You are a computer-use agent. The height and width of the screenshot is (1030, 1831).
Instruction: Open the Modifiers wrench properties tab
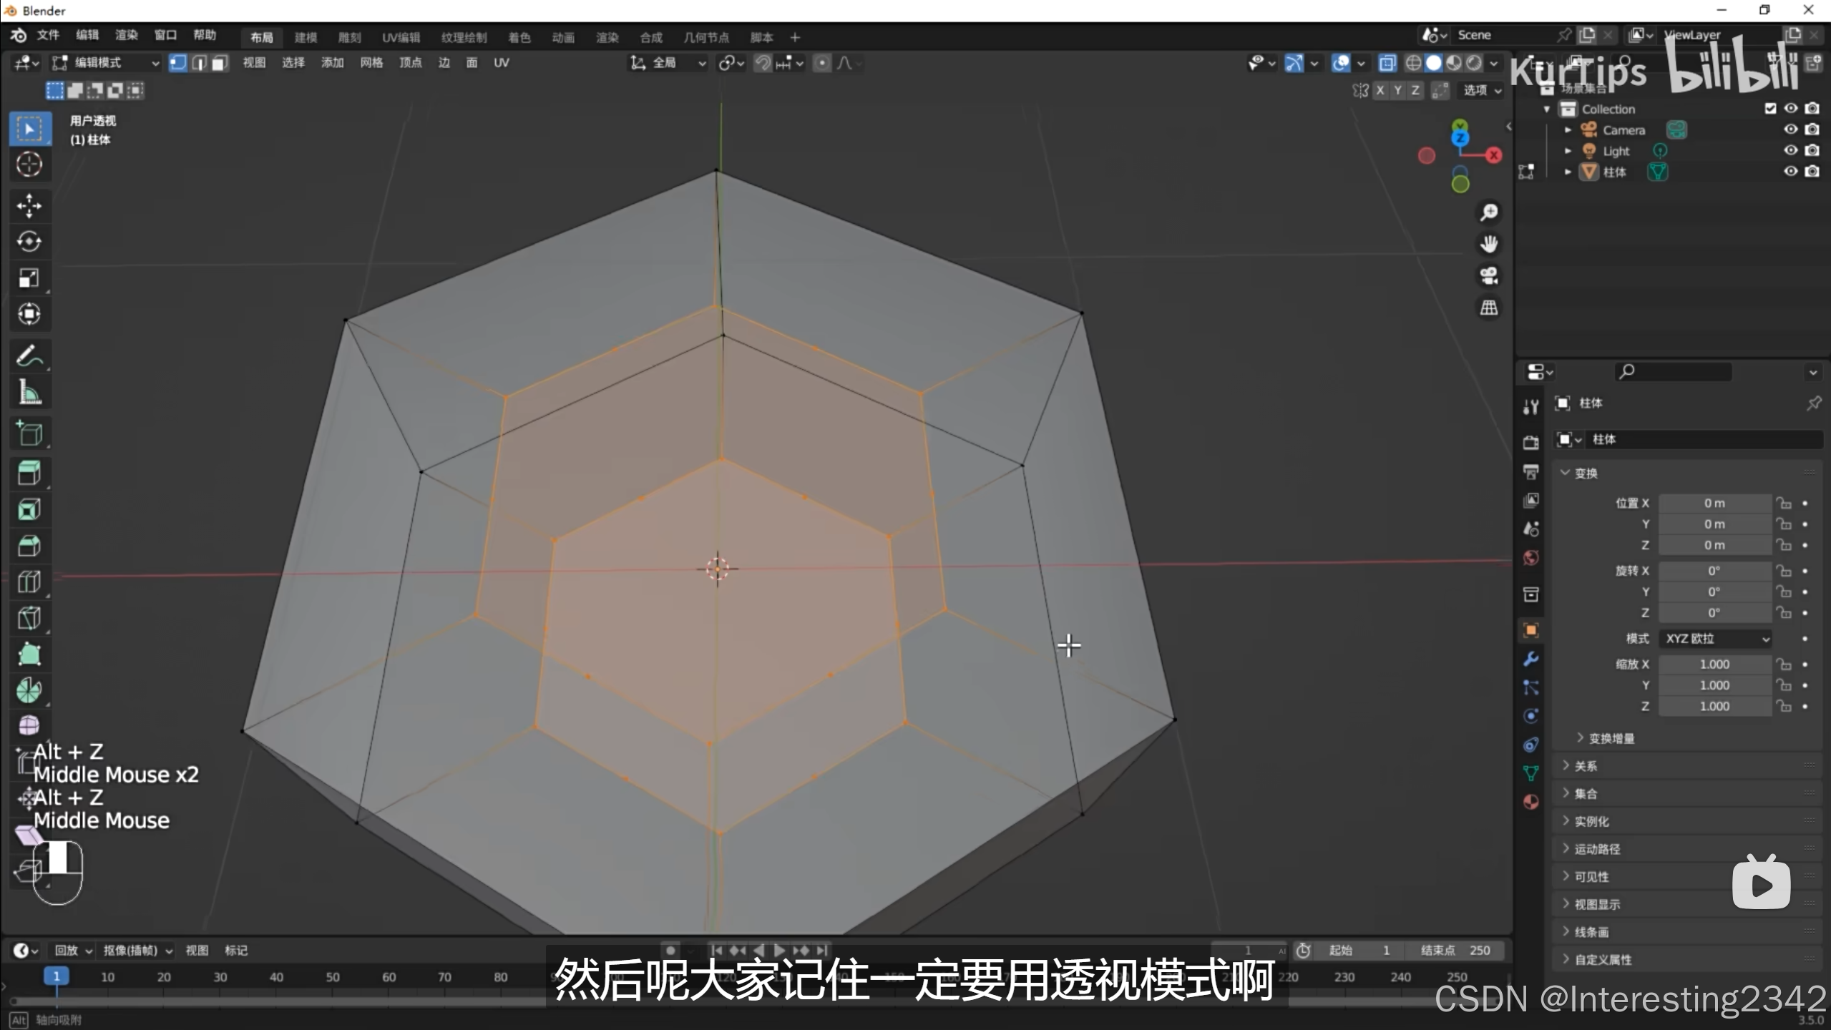coord(1530,659)
